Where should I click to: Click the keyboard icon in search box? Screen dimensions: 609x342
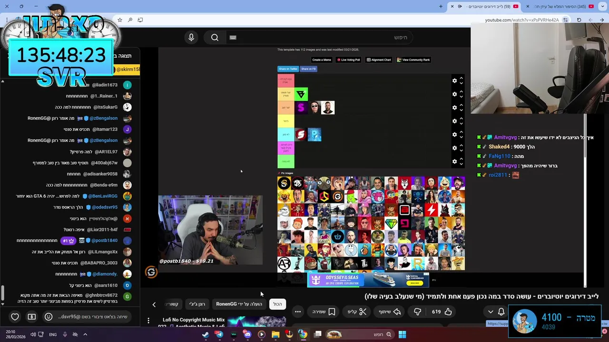click(233, 38)
